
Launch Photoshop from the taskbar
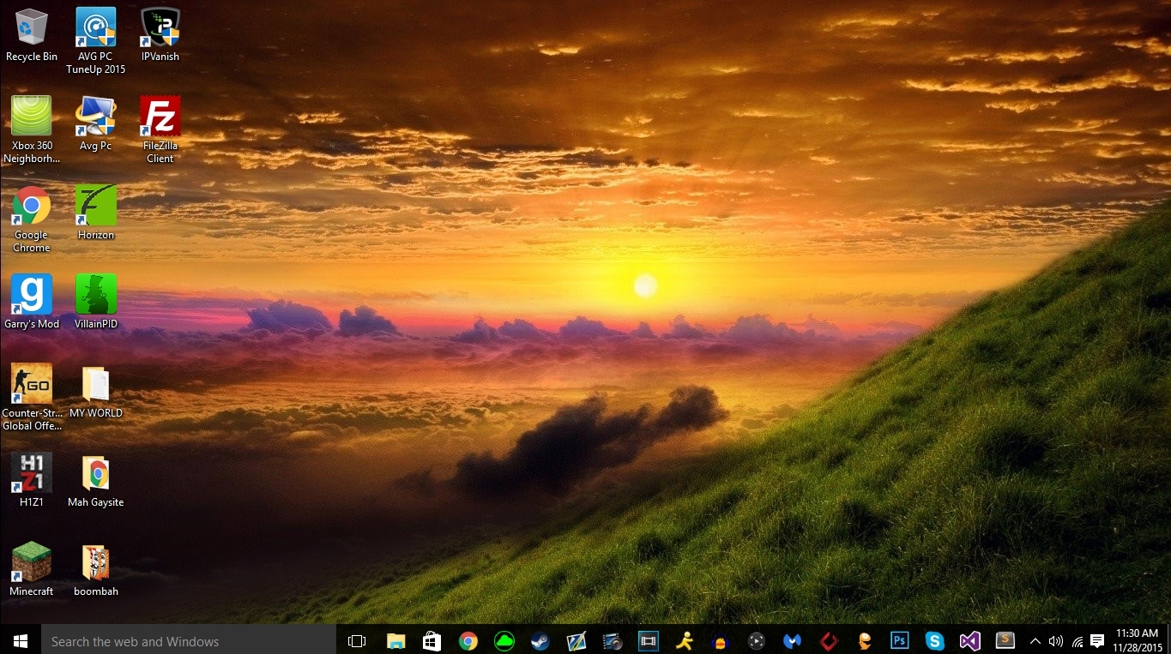pos(900,641)
